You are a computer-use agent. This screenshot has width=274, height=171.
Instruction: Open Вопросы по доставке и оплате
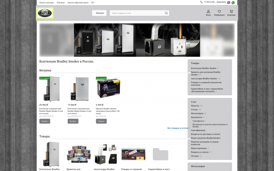click(x=205, y=134)
